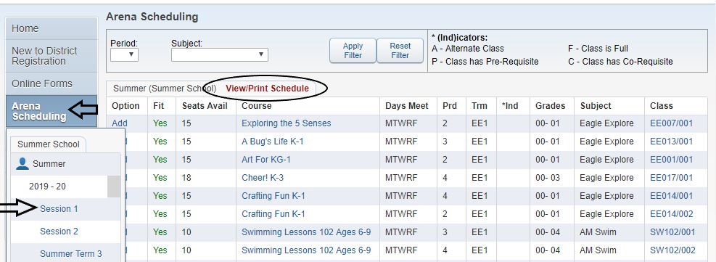Viewport: 716px width, 262px height.
Task: Click the Reset Filter button
Action: tap(400, 51)
